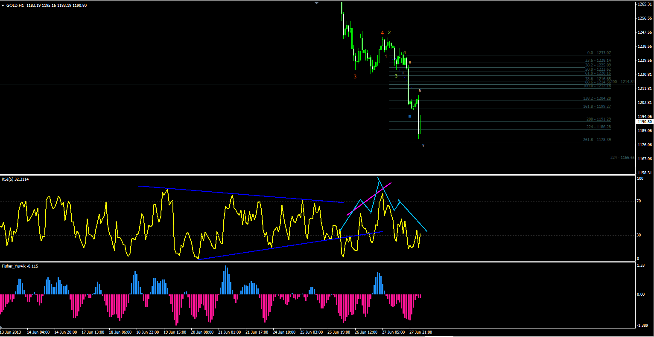Select the Fibonacci label '0.0 - 1233.07'

(x=599, y=53)
